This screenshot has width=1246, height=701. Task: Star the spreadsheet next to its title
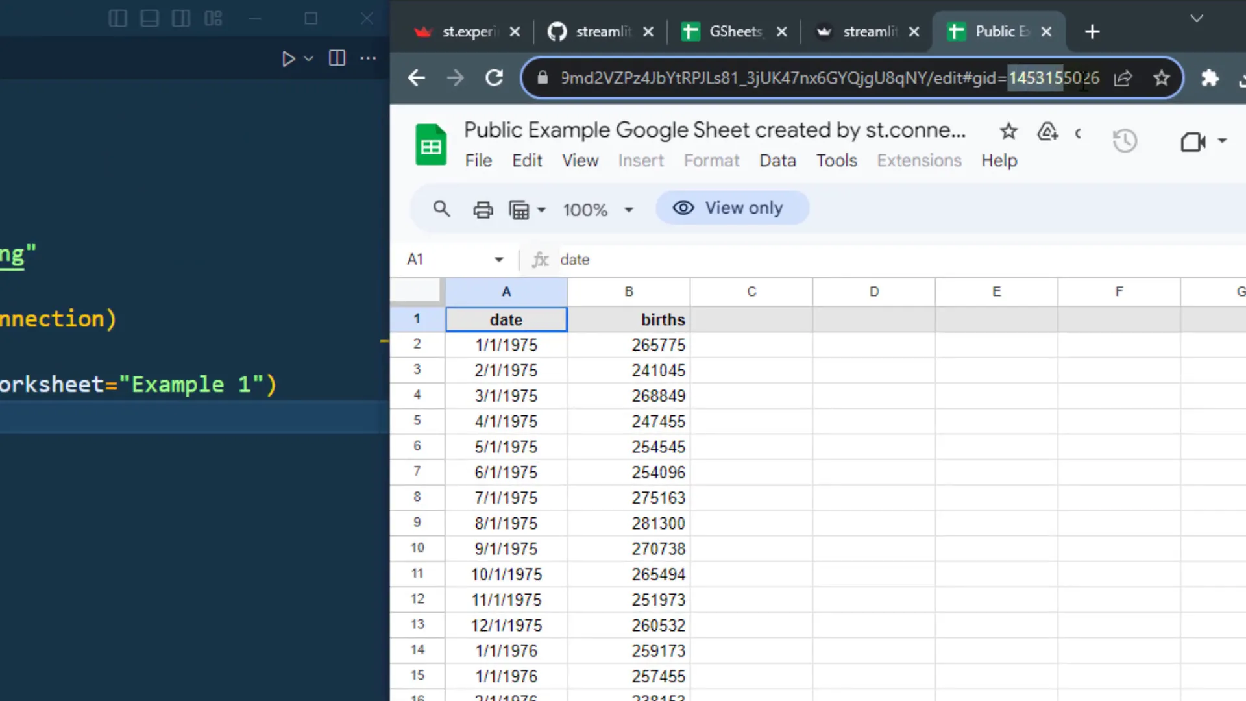pos(1008,131)
